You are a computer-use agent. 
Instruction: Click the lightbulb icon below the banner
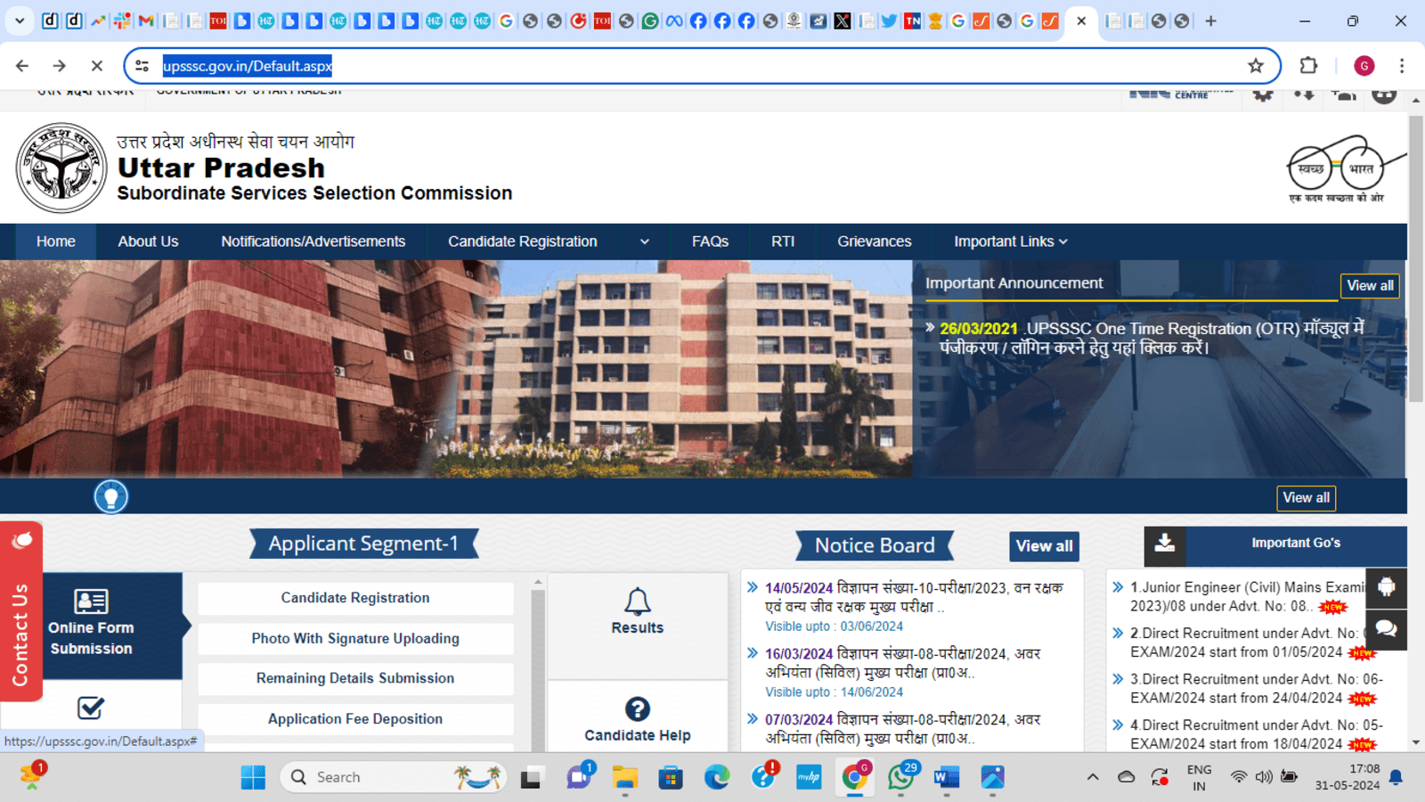pyautogui.click(x=111, y=496)
